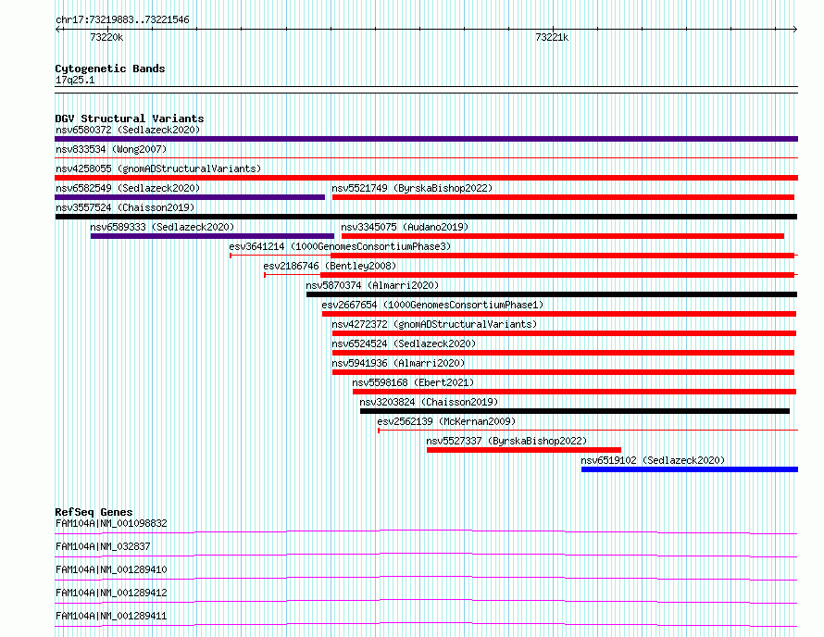Open nsv6524524 (Sedlazeck2020) label
824x637 pixels.
(x=404, y=343)
